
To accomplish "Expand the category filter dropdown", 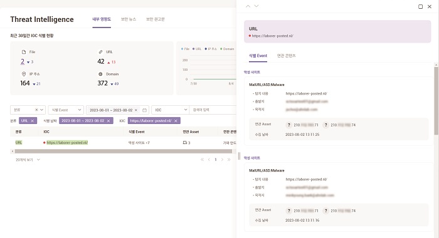I will [x=42, y=110].
